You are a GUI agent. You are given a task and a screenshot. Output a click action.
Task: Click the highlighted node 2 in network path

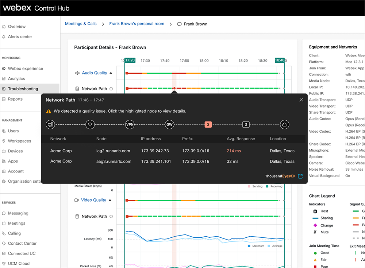208,124
